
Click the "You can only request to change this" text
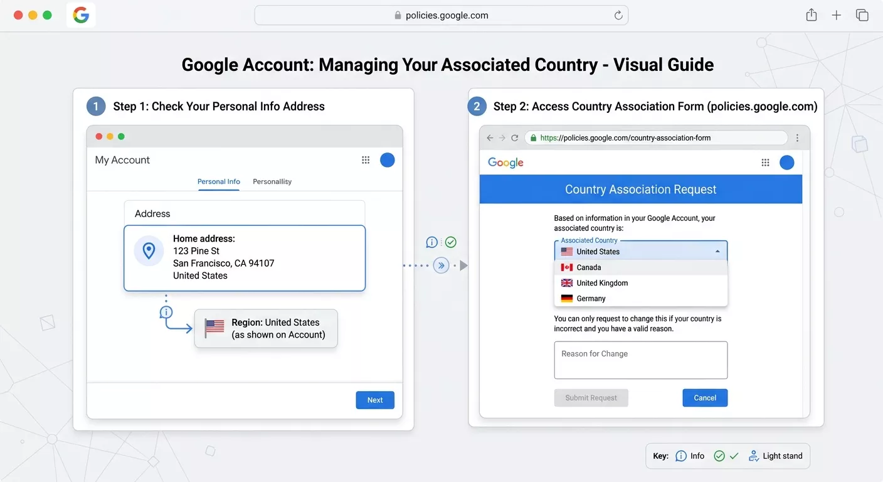[x=638, y=324]
